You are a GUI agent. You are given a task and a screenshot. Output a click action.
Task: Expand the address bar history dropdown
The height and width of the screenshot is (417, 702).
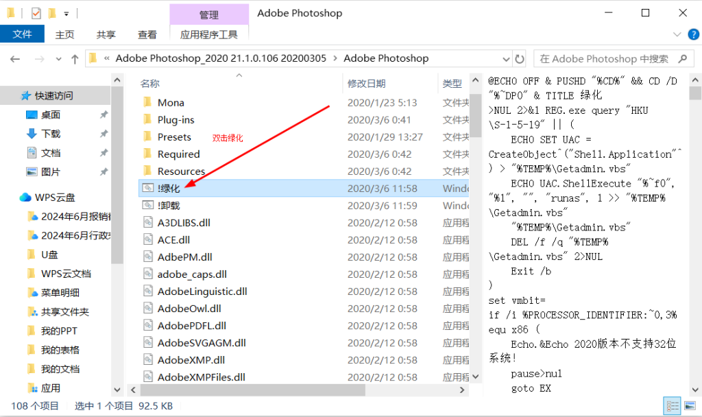pos(504,59)
